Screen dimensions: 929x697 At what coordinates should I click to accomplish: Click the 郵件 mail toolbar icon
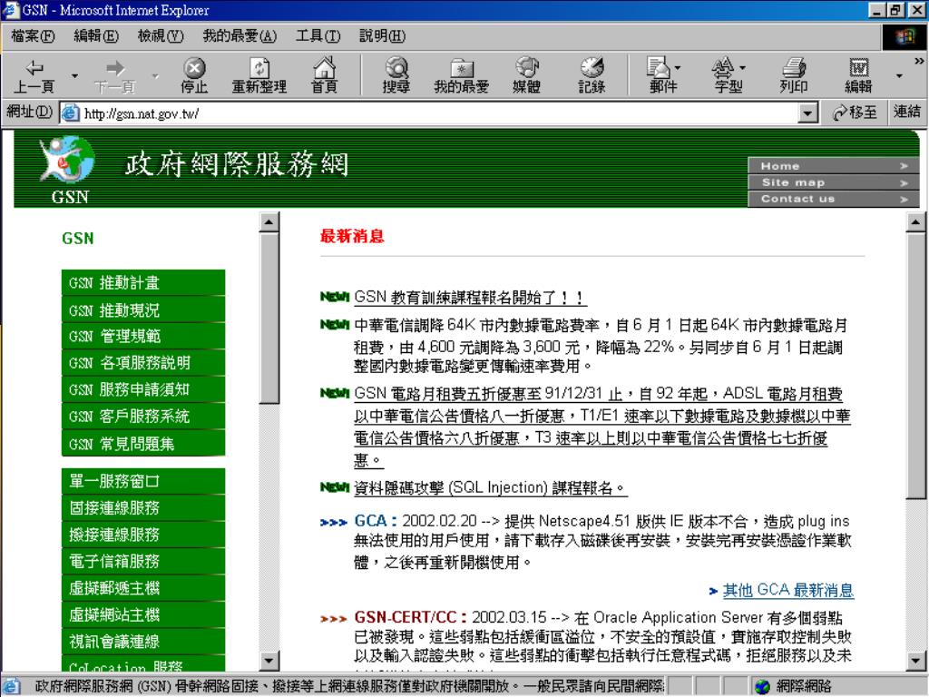point(658,67)
